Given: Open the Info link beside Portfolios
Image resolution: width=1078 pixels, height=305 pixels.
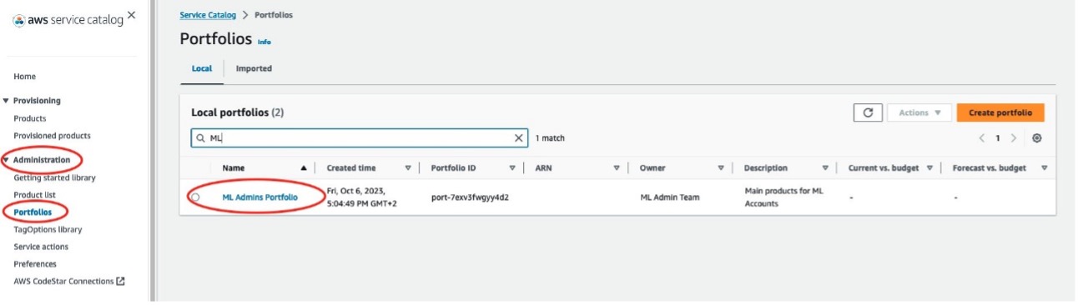Looking at the screenshot, I should point(264,42).
